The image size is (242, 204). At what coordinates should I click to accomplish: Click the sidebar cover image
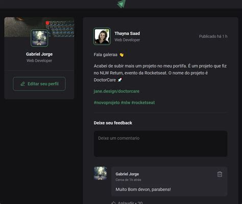[x=39, y=27]
